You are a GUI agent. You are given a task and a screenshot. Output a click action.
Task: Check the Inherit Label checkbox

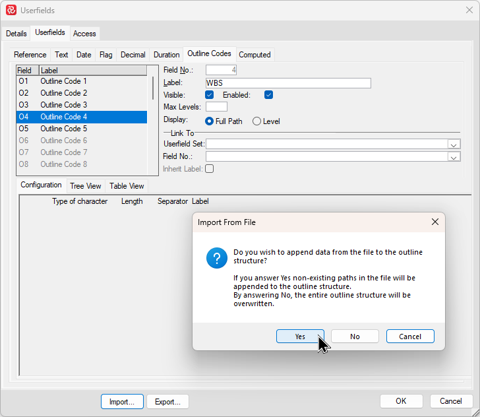coord(210,169)
